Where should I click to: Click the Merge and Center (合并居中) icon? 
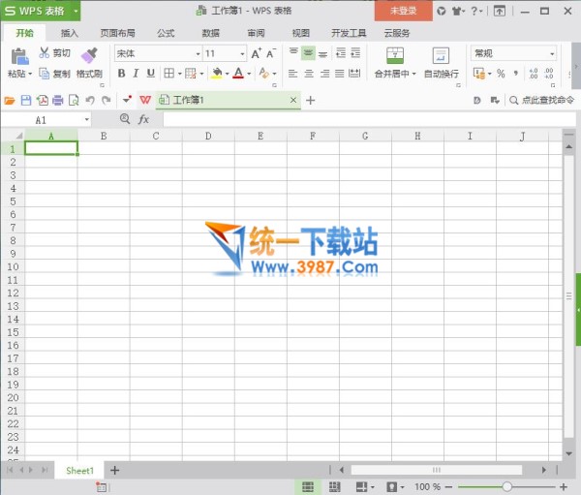pos(394,55)
